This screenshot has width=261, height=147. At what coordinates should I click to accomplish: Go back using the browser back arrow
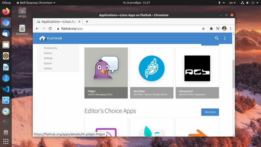pos(37,29)
